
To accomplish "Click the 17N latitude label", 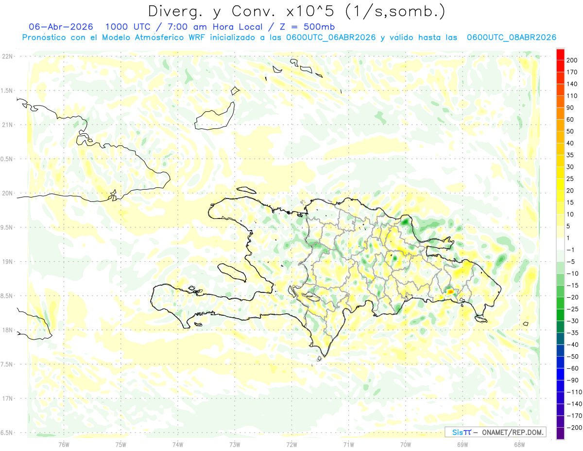I will point(8,398).
